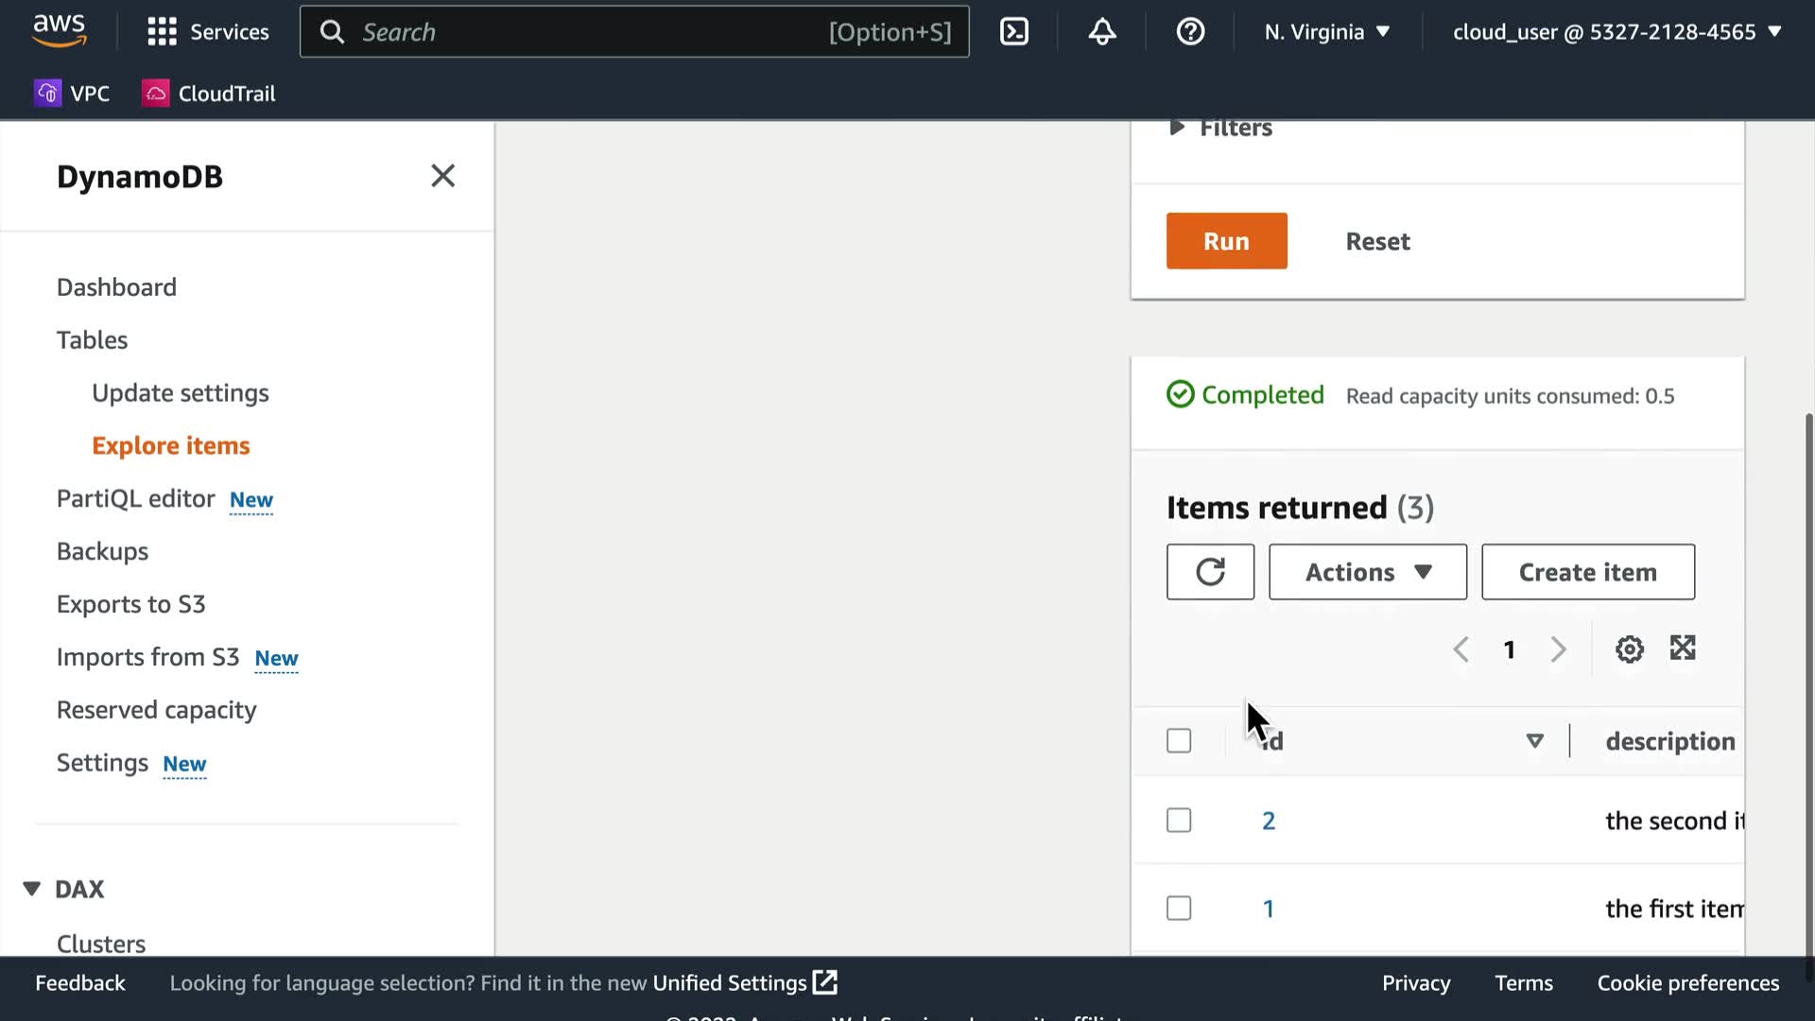Click the AWS logo home icon
This screenshot has width=1815, height=1021.
(x=59, y=30)
